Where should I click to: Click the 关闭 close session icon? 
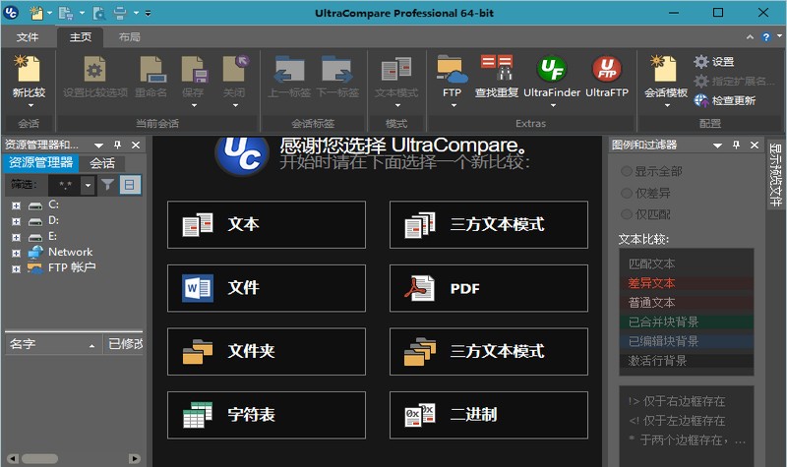pos(234,69)
